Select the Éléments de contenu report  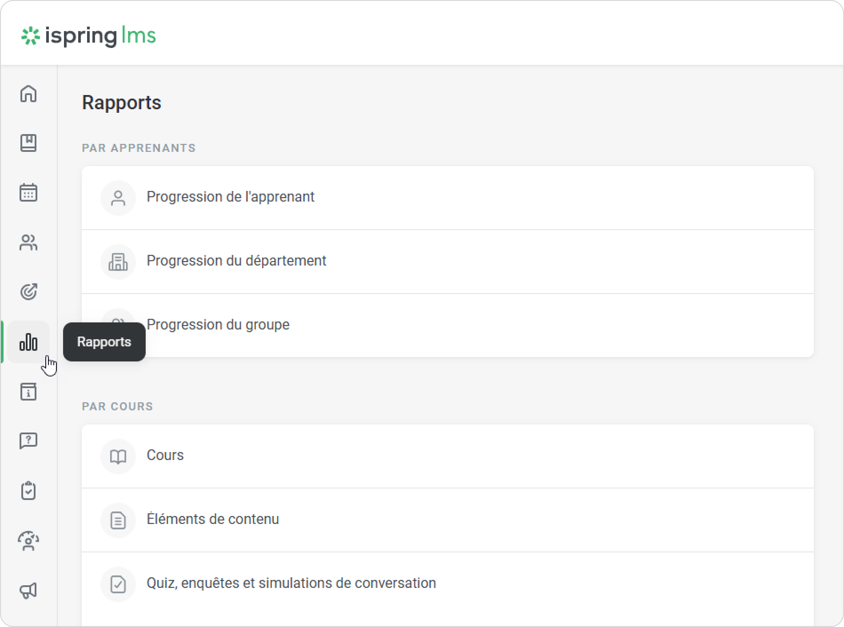pos(213,519)
